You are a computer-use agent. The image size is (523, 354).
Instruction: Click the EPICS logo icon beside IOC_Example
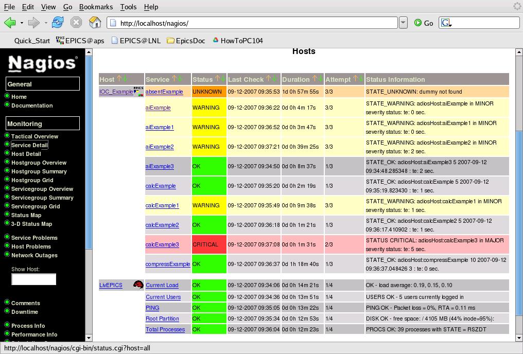pos(138,92)
